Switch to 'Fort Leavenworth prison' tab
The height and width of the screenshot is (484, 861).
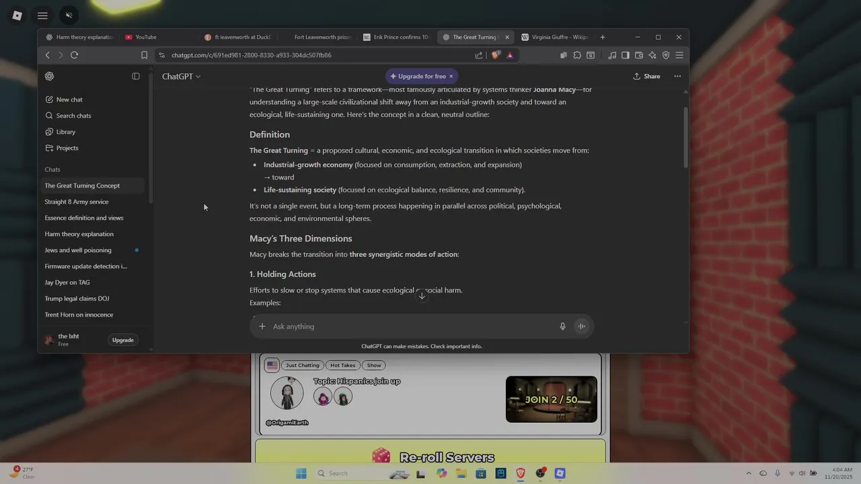318,37
